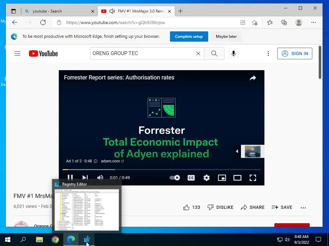The height and width of the screenshot is (246, 329).
Task: Go back to the previous page
Action: [15, 22]
